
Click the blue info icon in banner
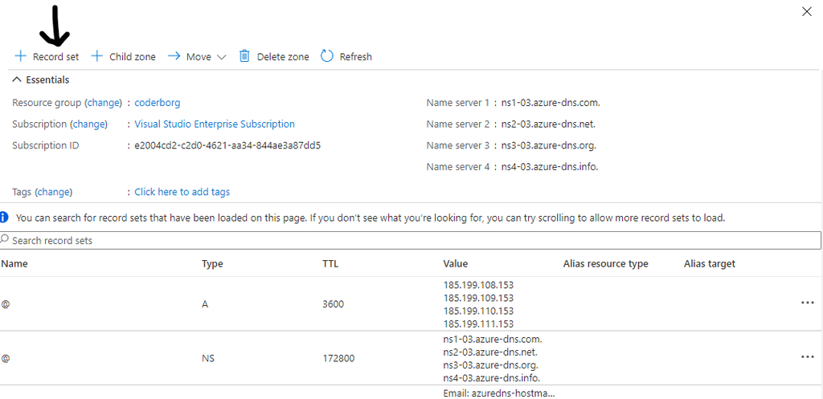tap(5, 217)
